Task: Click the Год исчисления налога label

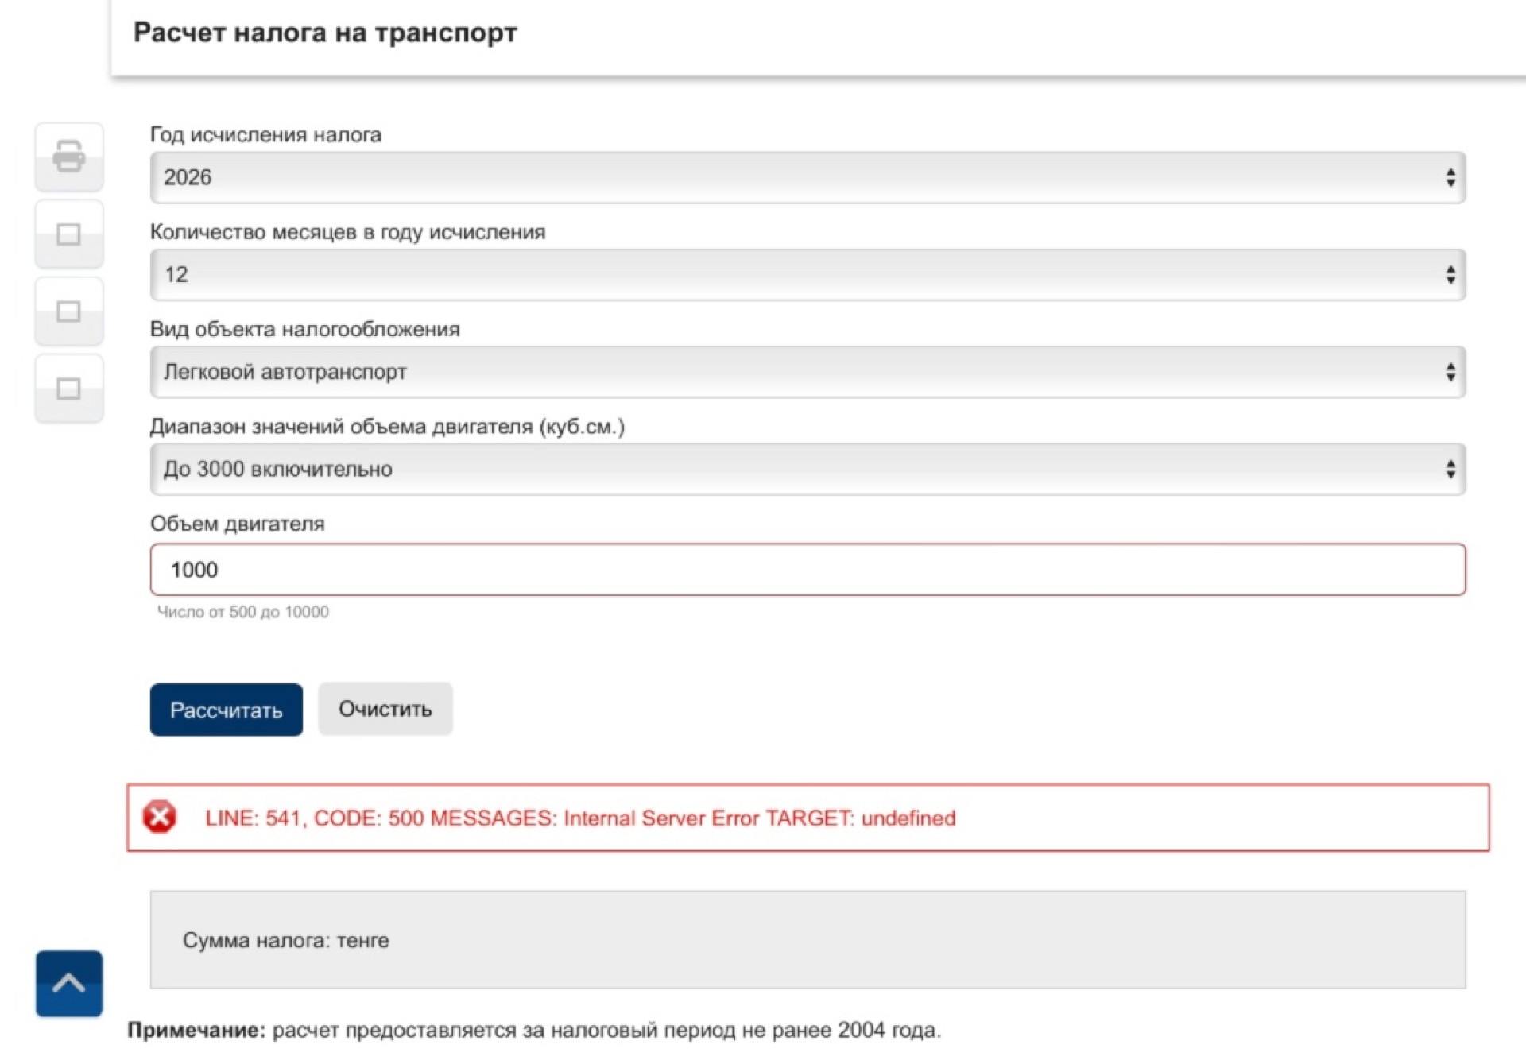Action: (x=265, y=135)
